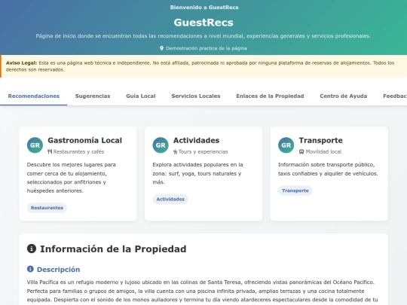
Task: Click the GR avatar on Actividades card
Action: click(161, 145)
